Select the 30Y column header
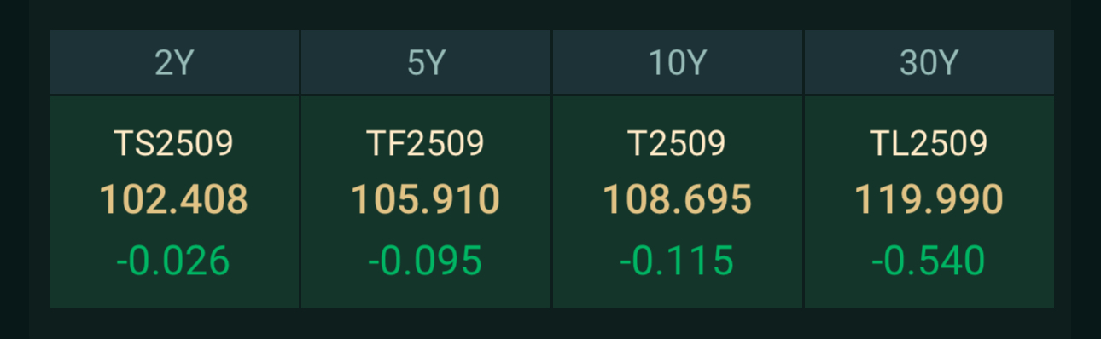This screenshot has width=1101, height=339. (x=929, y=62)
